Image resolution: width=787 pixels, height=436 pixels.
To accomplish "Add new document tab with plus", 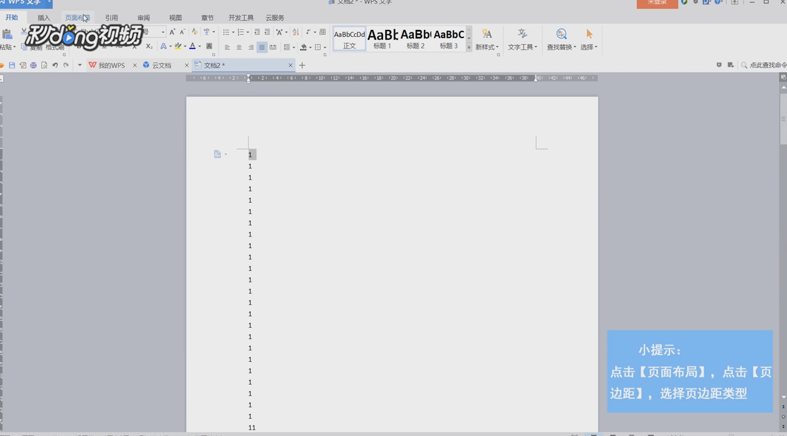I will point(302,65).
